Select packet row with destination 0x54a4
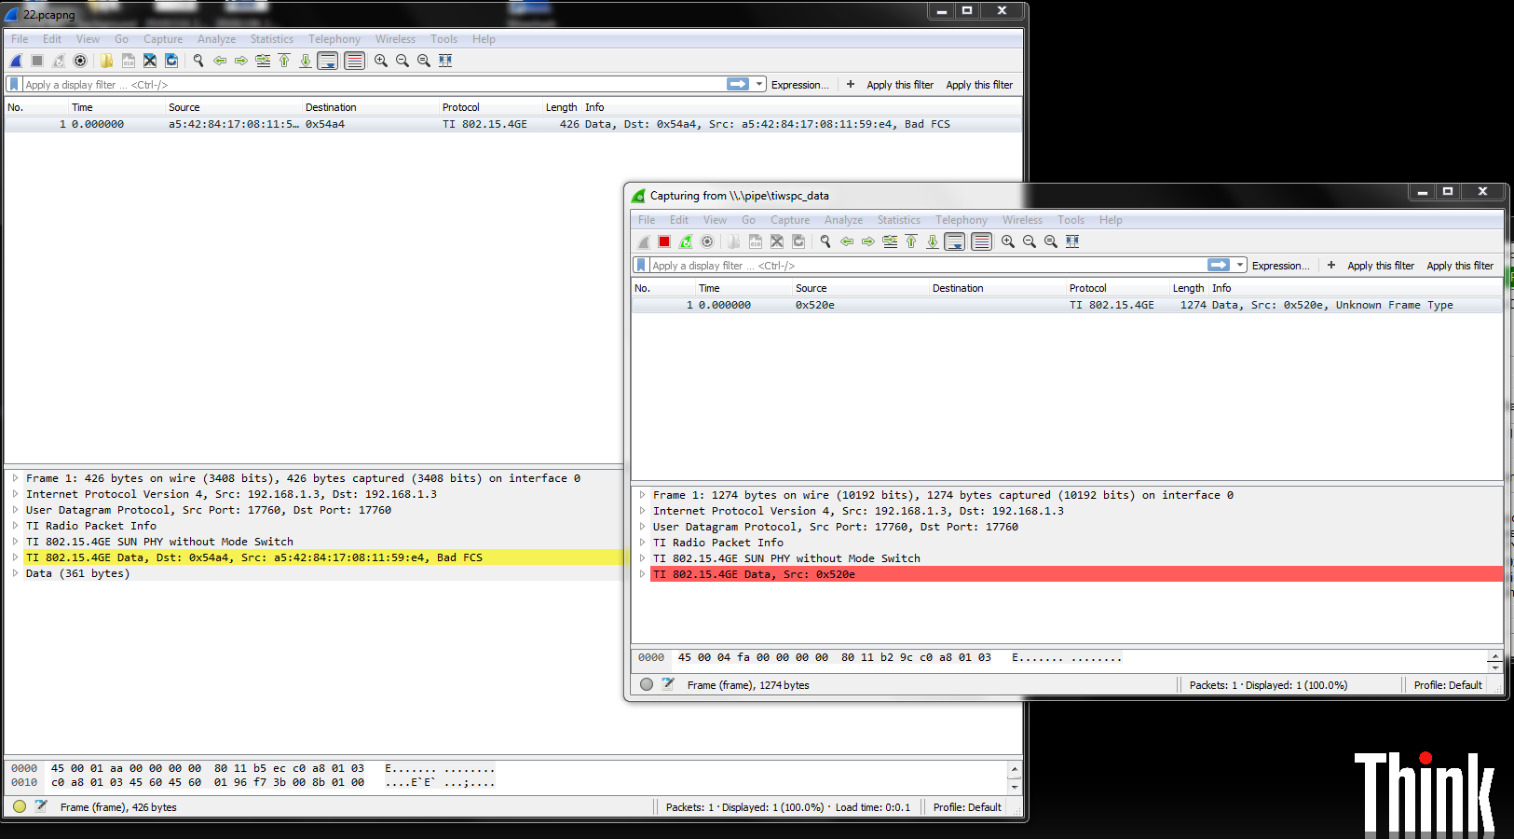The width and height of the screenshot is (1514, 839). pos(513,124)
